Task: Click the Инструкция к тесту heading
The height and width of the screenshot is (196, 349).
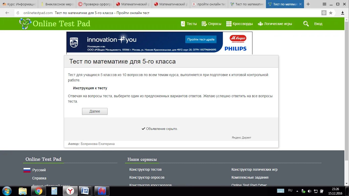Action: tap(90, 88)
